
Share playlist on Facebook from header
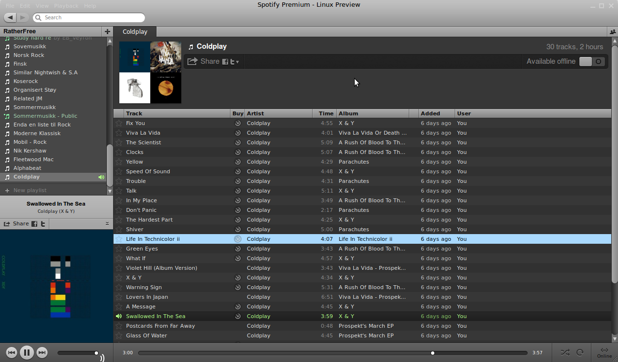click(x=225, y=61)
